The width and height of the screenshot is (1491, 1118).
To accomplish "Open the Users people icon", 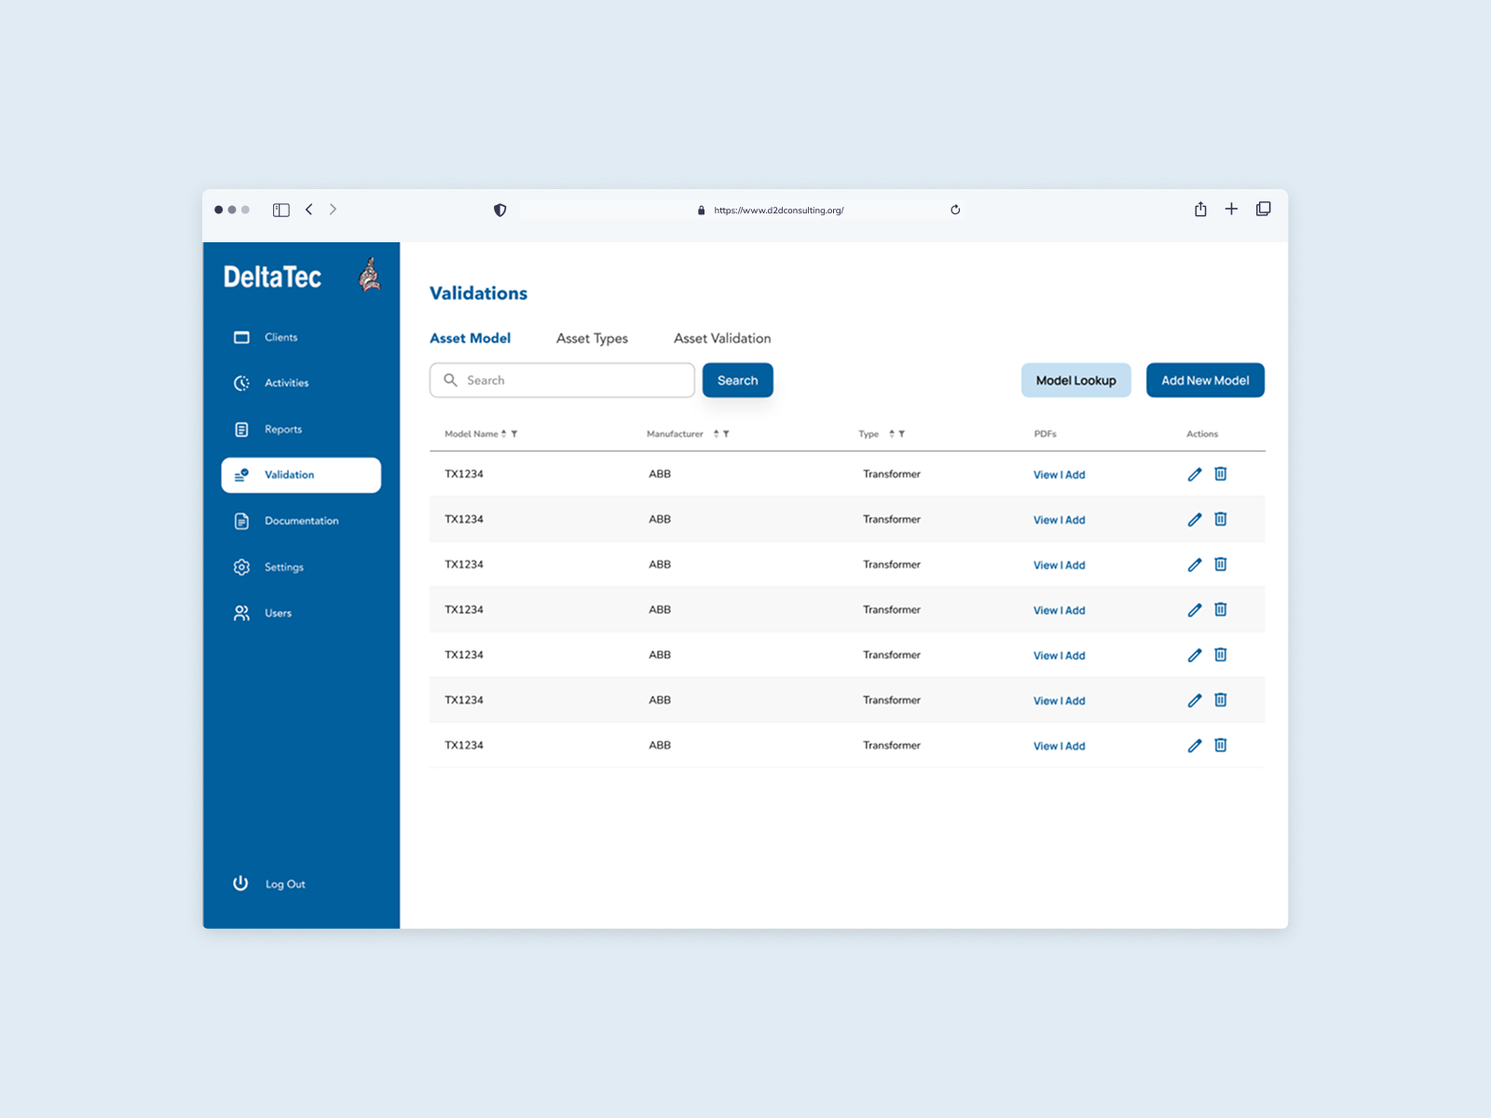I will 241,613.
